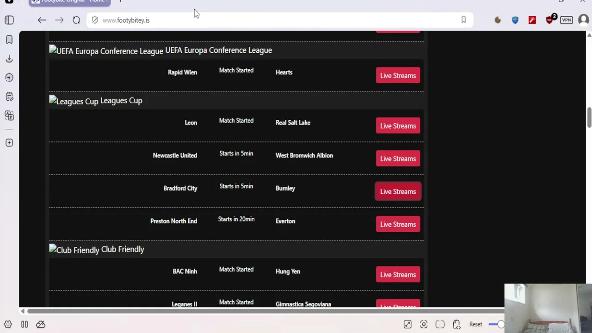Open the Downloads panel in sidebar
The image size is (592, 333).
(9, 59)
